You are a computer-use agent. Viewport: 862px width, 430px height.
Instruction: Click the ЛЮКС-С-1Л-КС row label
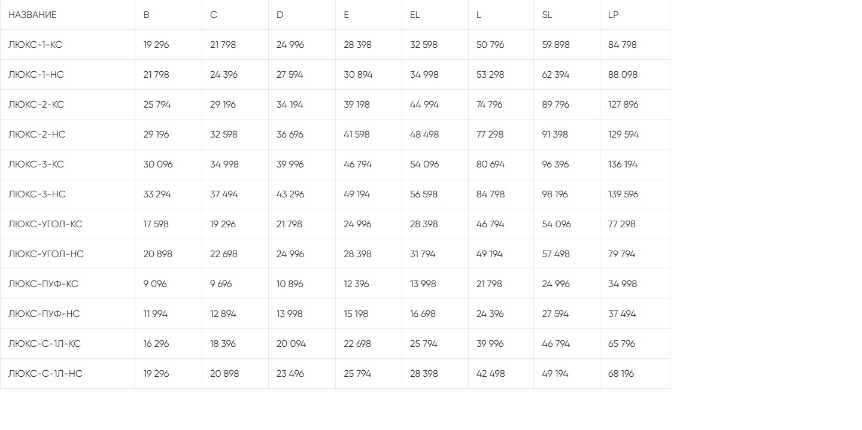[44, 344]
